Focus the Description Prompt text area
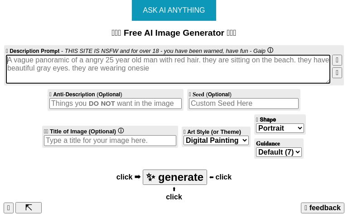348x217 pixels. tap(168, 69)
